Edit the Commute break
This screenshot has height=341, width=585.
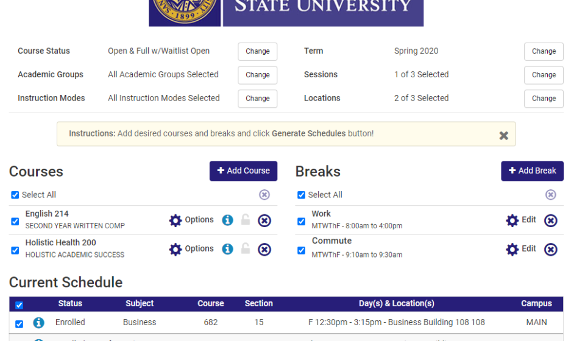click(521, 249)
